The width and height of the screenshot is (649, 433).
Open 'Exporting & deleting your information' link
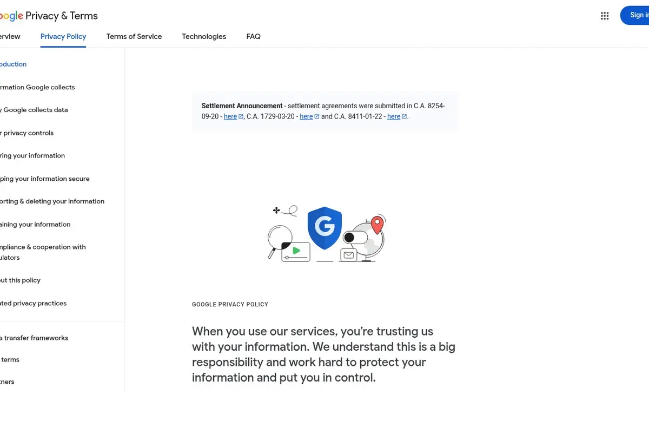(52, 201)
